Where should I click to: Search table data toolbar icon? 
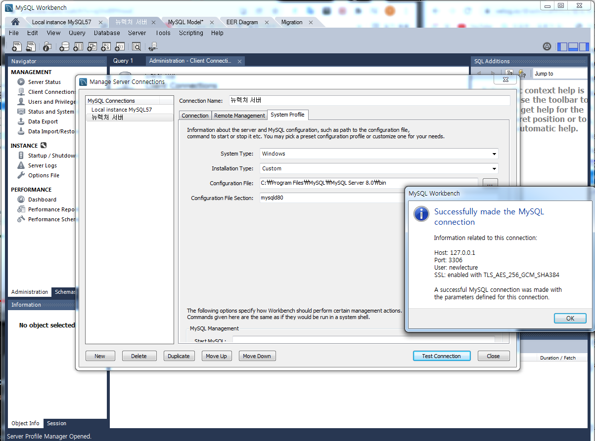(x=136, y=46)
